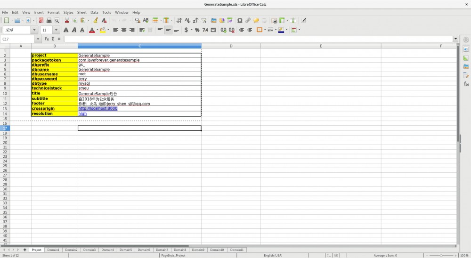Apply blue cell background color swatch
This screenshot has height=258, width=471.
click(x=281, y=30)
